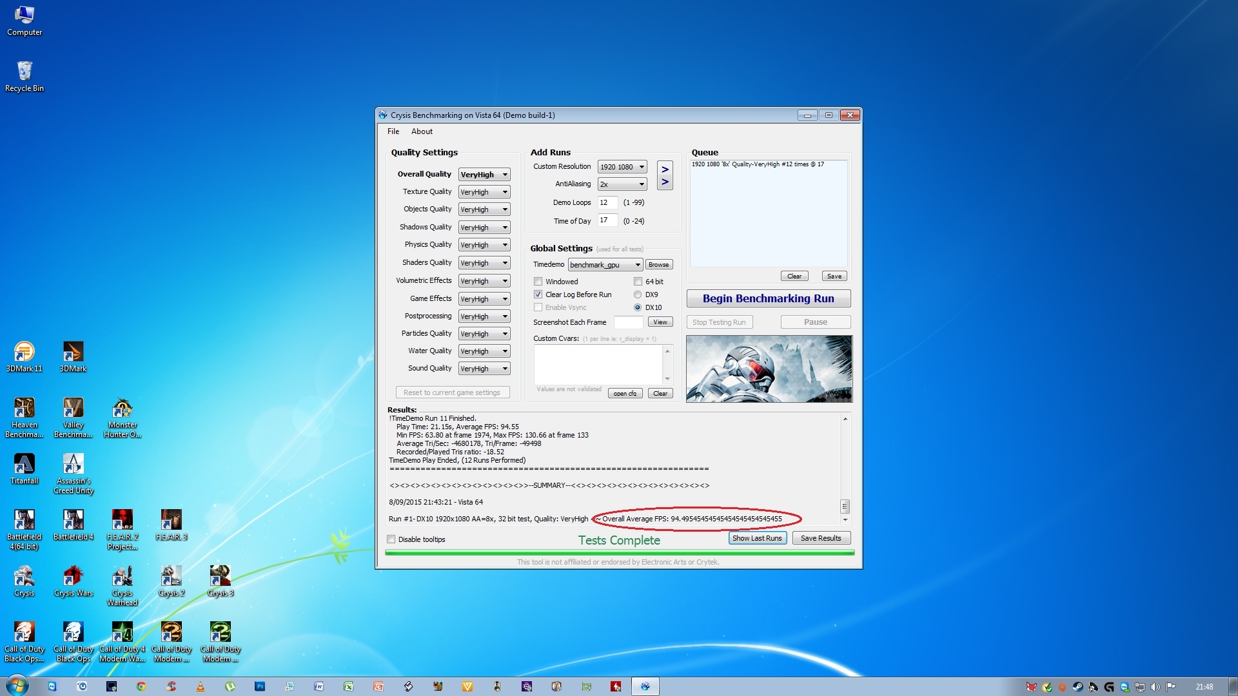Select the Crysis 2 desktop shortcut
Image resolution: width=1238 pixels, height=696 pixels.
tap(172, 581)
